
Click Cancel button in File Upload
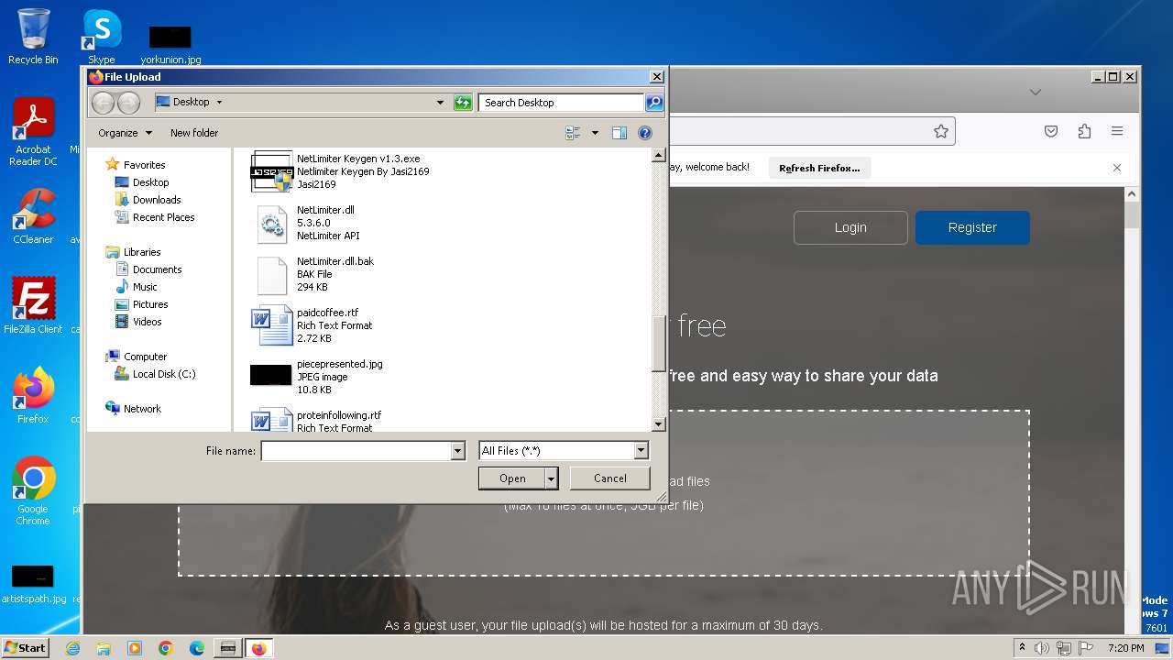tap(610, 478)
